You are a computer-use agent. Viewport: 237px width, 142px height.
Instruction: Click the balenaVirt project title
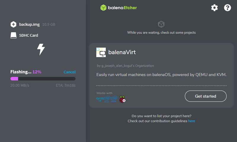coord(122,52)
